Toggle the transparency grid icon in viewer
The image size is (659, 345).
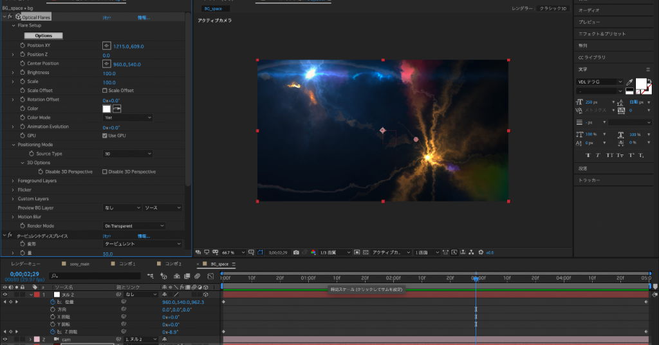(x=366, y=252)
